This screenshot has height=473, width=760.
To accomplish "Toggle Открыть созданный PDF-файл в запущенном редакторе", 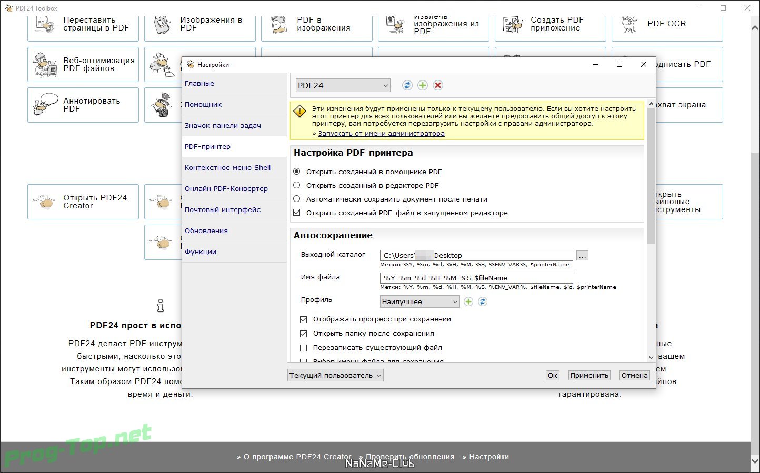I will pyautogui.click(x=297, y=213).
